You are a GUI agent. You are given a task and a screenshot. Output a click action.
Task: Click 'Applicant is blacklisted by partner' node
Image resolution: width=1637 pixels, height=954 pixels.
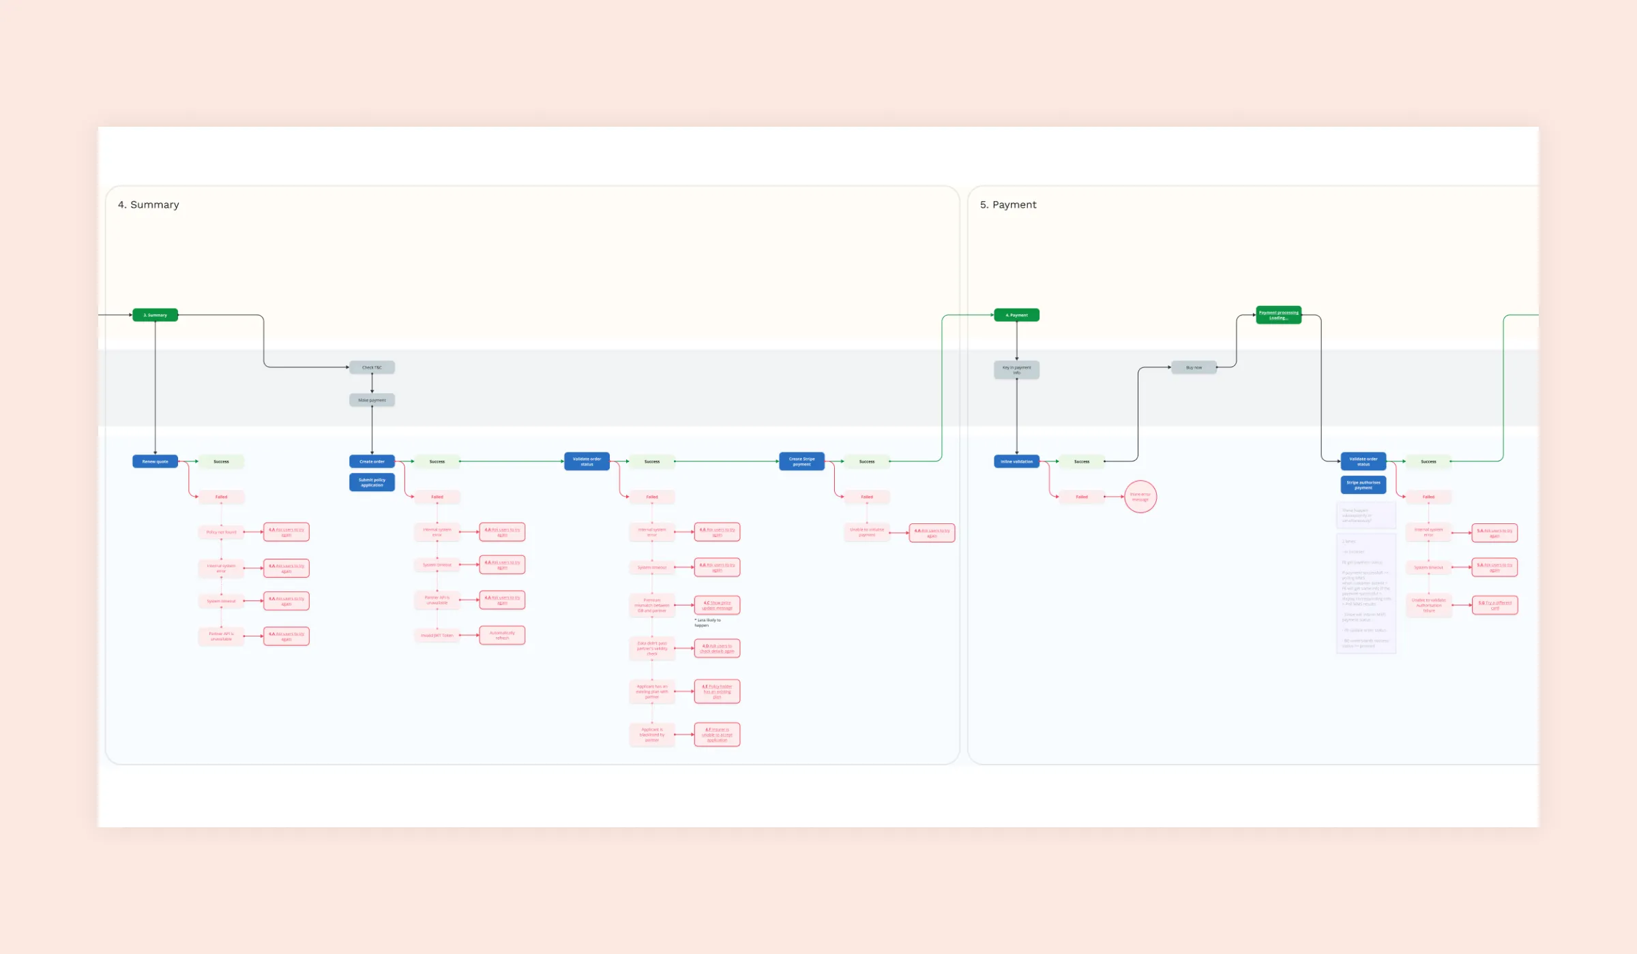click(652, 735)
